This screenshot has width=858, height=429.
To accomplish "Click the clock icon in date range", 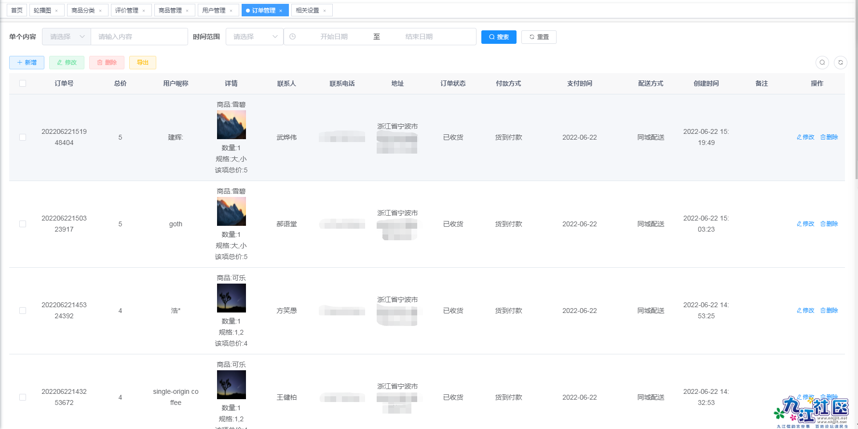I will 292,37.
